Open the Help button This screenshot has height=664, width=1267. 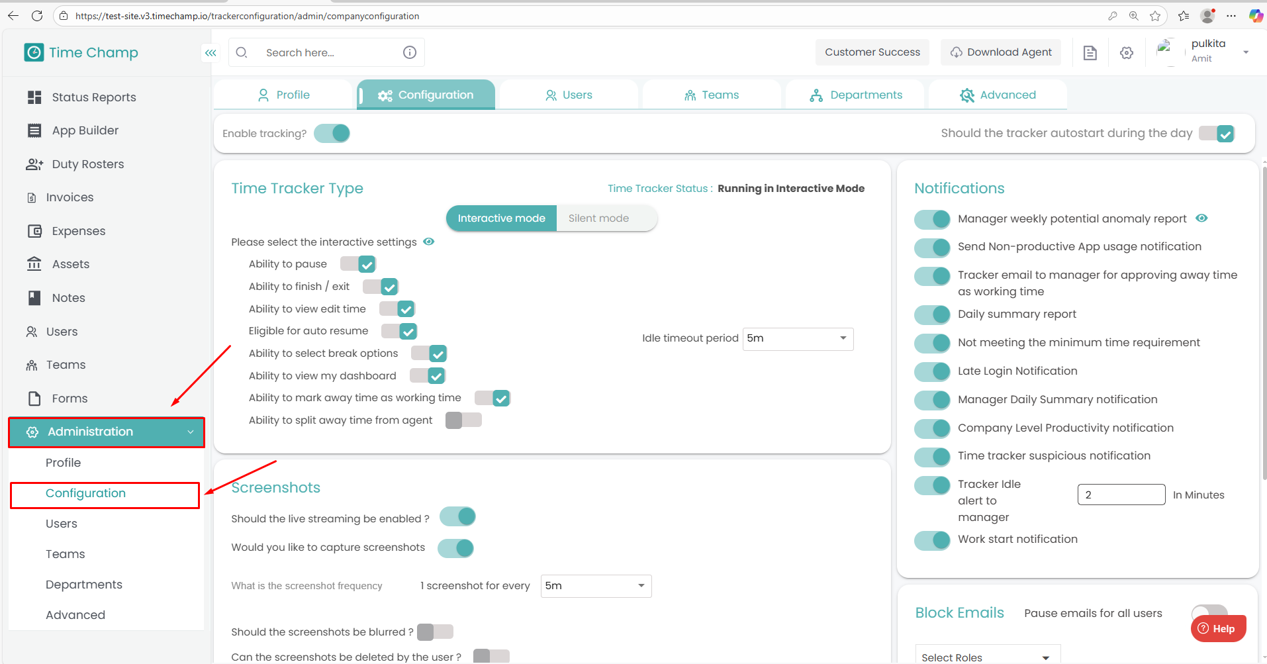1218,628
